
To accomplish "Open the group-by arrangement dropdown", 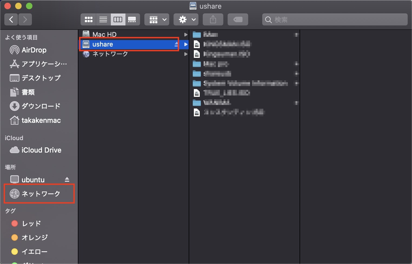I will coord(157,19).
